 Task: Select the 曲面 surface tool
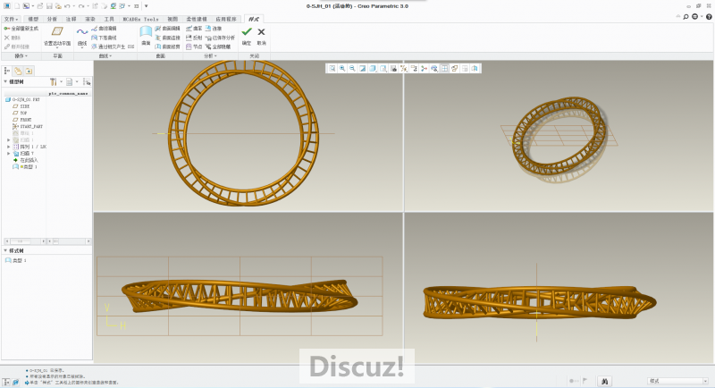(146, 32)
